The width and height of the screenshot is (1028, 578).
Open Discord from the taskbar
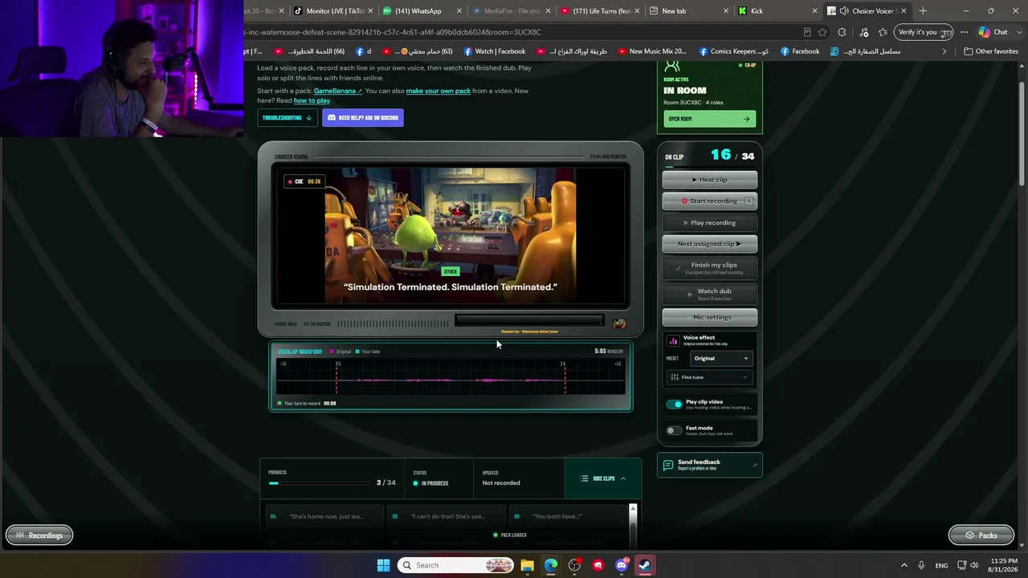tap(622, 565)
